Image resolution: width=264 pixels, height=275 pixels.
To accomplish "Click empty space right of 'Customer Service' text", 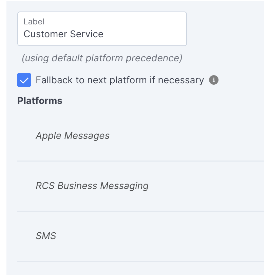I will tap(144, 34).
